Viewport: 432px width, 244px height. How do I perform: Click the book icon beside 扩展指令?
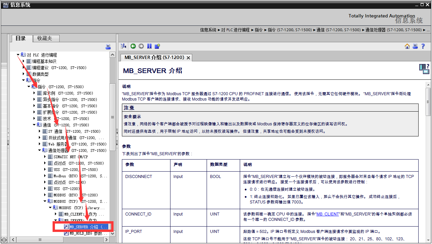point(40,112)
